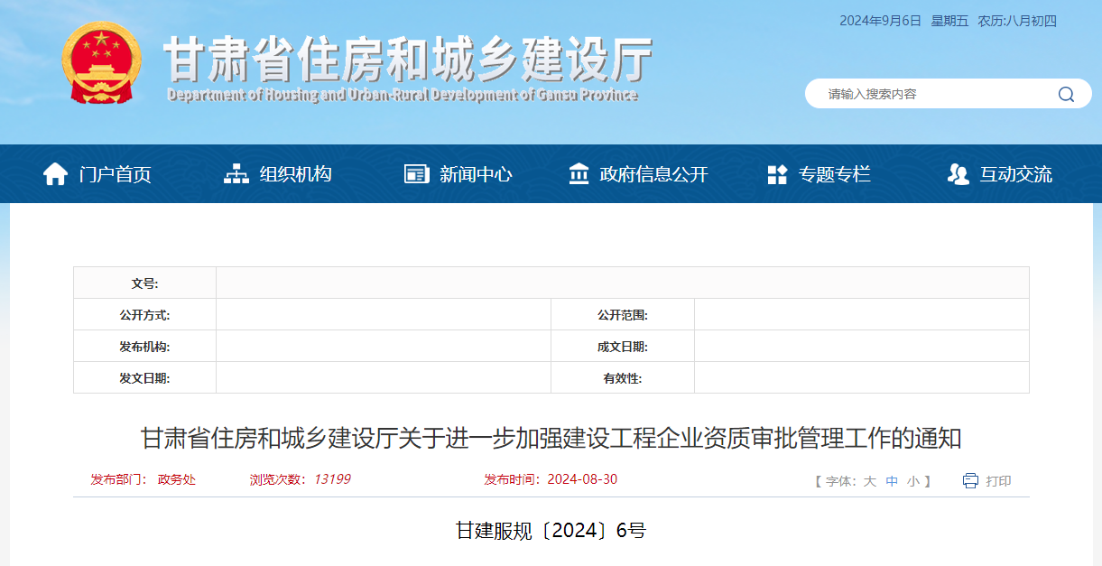Click the notice title about 资质审批管理

pyautogui.click(x=551, y=439)
